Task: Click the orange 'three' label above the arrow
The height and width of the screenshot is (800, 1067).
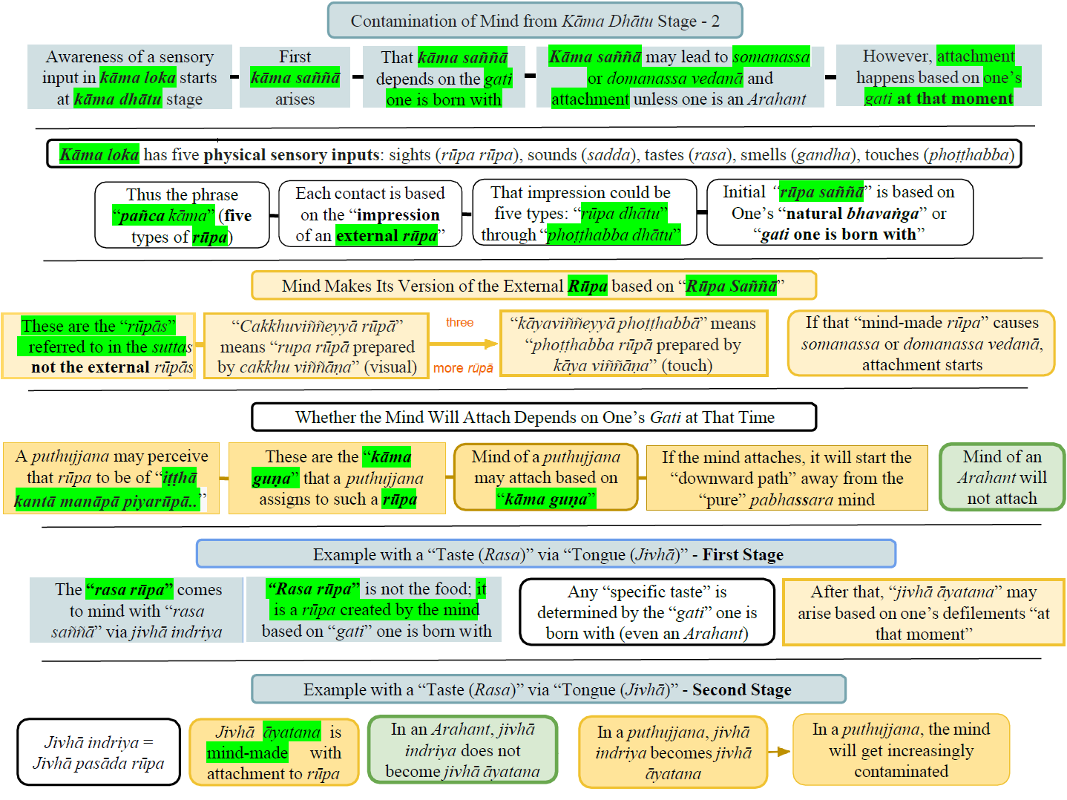Action: point(460,323)
